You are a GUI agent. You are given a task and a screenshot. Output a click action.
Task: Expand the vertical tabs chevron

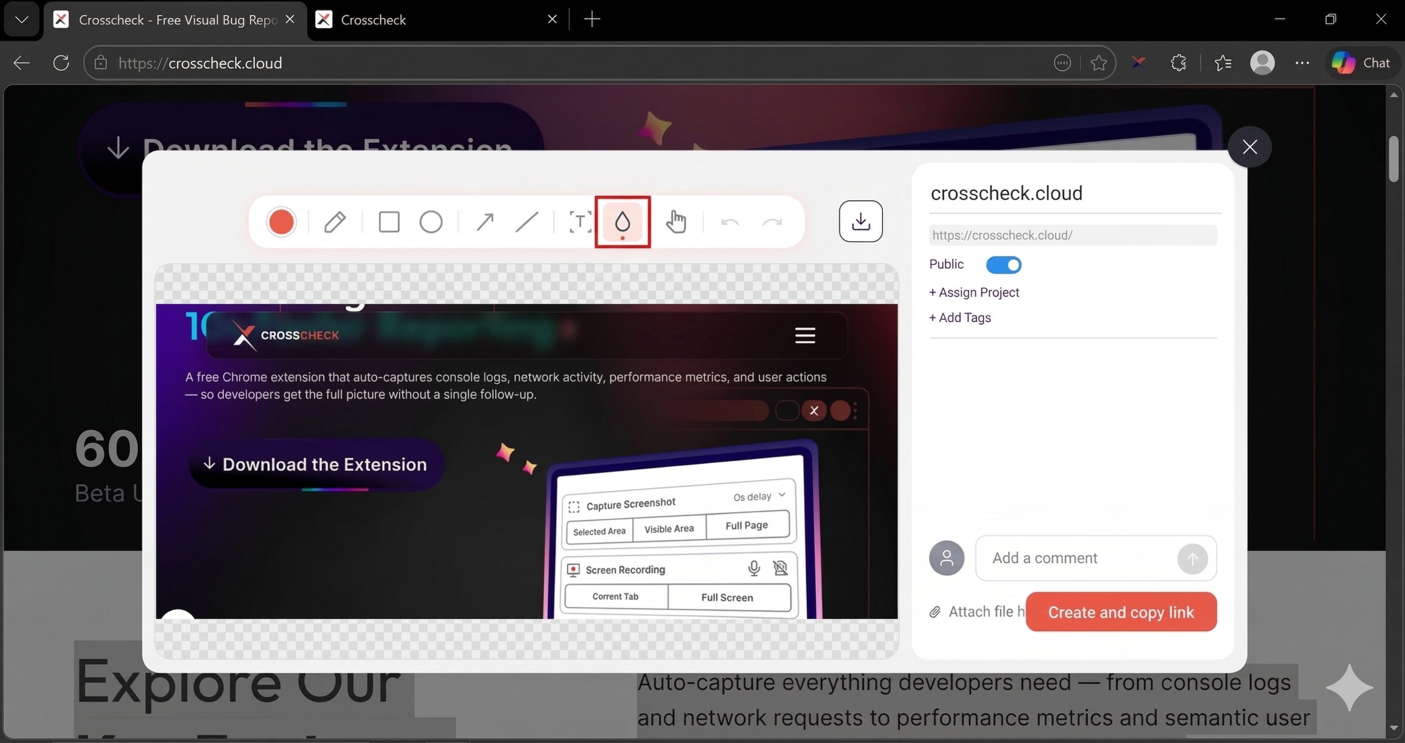tap(21, 20)
